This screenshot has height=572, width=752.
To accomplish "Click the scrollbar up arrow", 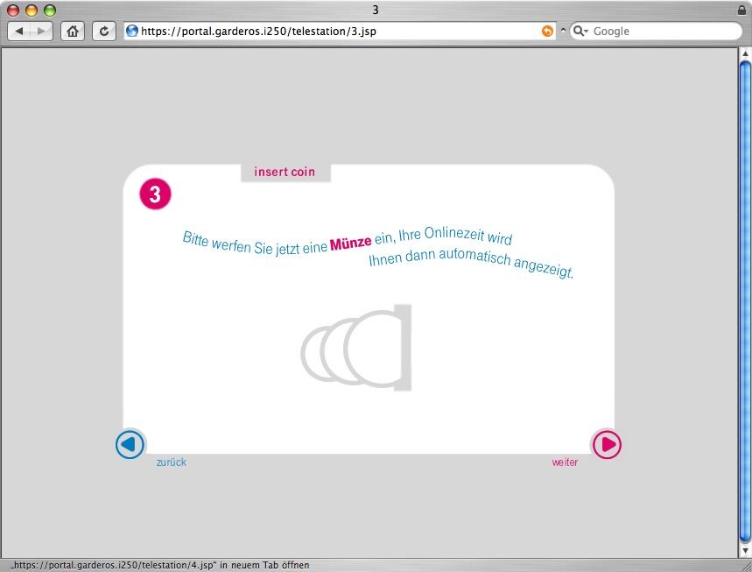I will [745, 53].
